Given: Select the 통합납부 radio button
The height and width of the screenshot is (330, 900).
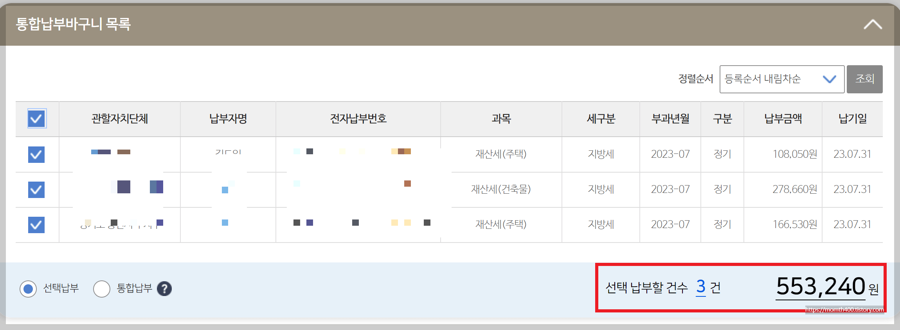Looking at the screenshot, I should (x=102, y=289).
